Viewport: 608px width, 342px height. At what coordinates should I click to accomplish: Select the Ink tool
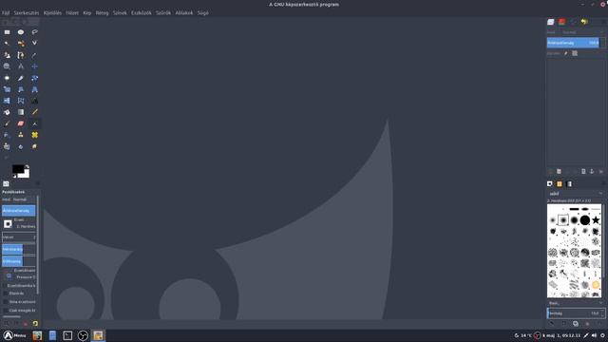[x=7, y=135]
